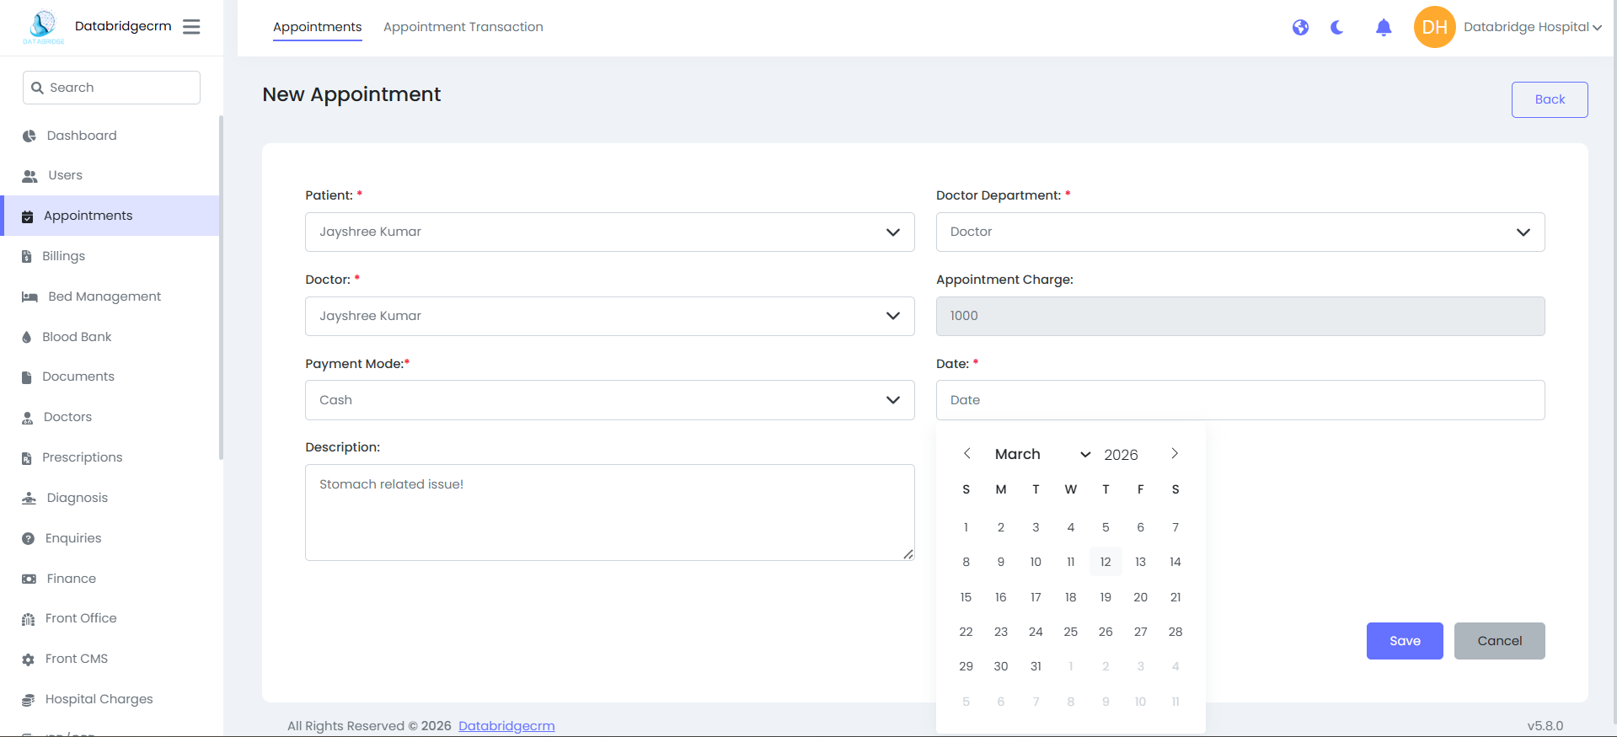The width and height of the screenshot is (1617, 737).
Task: Click the Back button
Action: pyautogui.click(x=1550, y=99)
